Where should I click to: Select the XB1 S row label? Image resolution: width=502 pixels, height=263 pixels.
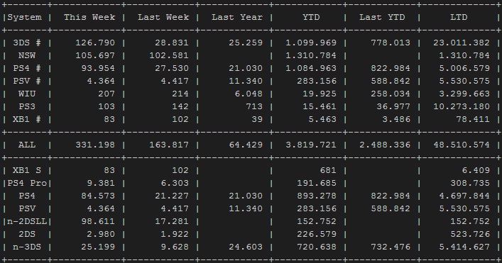pyautogui.click(x=27, y=171)
